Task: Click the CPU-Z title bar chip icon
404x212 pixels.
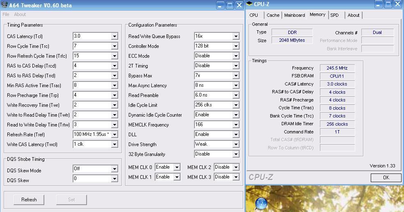Action: coord(249,4)
